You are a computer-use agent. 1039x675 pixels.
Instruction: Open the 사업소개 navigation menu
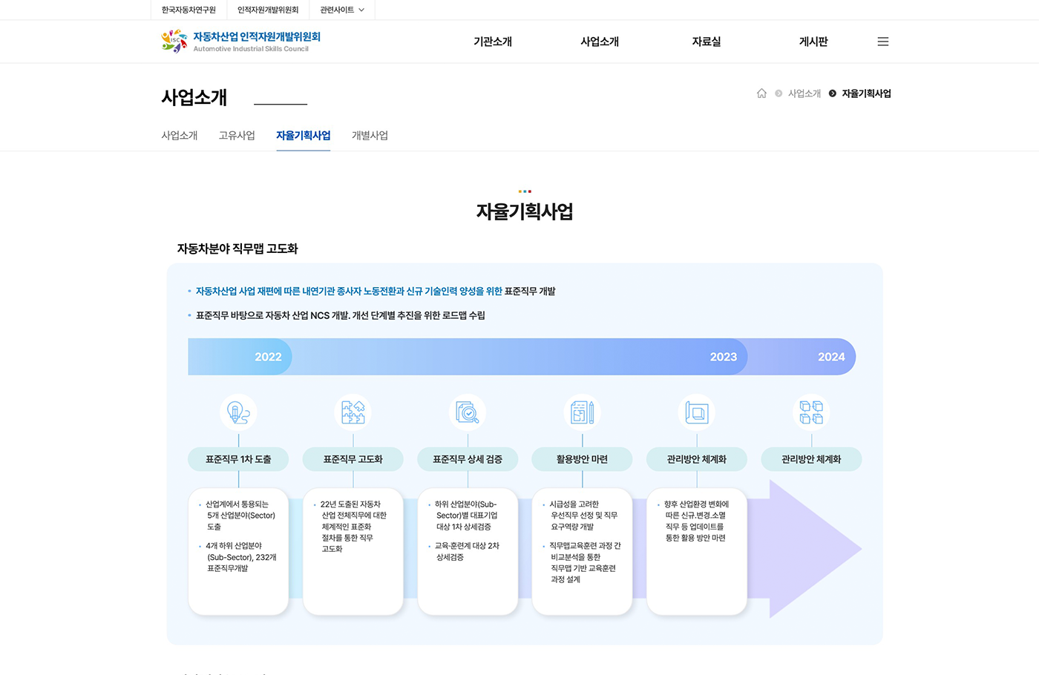tap(599, 42)
